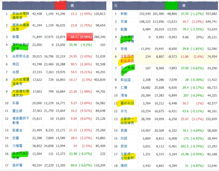This screenshot has width=219, height=171.
Task: Open the 長榮 stock link
Action: 124,146
